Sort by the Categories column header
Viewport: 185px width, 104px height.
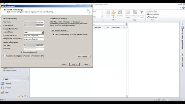coord(116,28)
